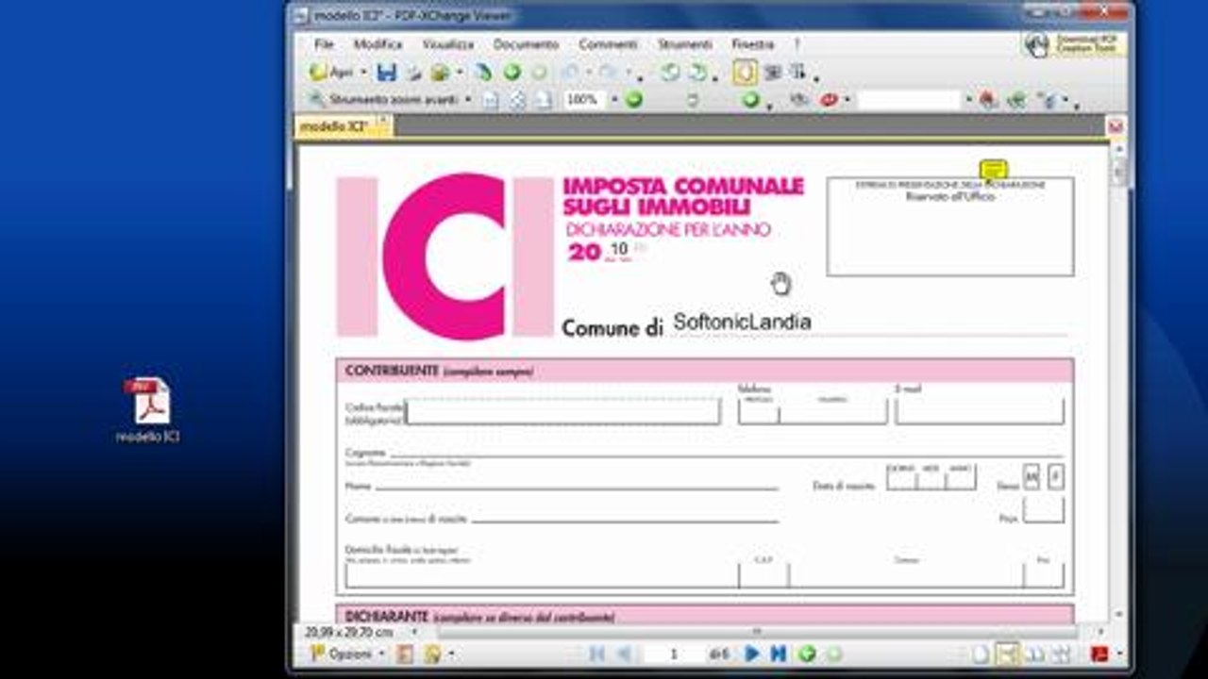Viewport: 1208px width, 679px height.
Task: Click the C.A.P. field in Domicilio Fiscale
Action: (x=763, y=573)
